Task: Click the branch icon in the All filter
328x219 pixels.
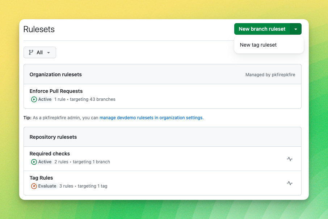Action: [30, 52]
